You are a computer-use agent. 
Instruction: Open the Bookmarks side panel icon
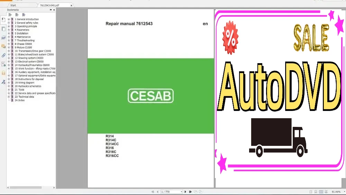pyautogui.click(x=3, y=20)
